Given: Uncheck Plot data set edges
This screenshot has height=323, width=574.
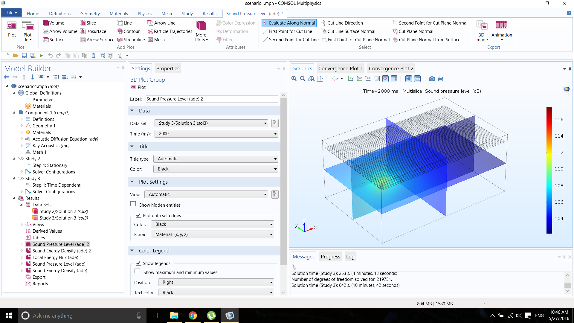Looking at the screenshot, I should click(138, 215).
